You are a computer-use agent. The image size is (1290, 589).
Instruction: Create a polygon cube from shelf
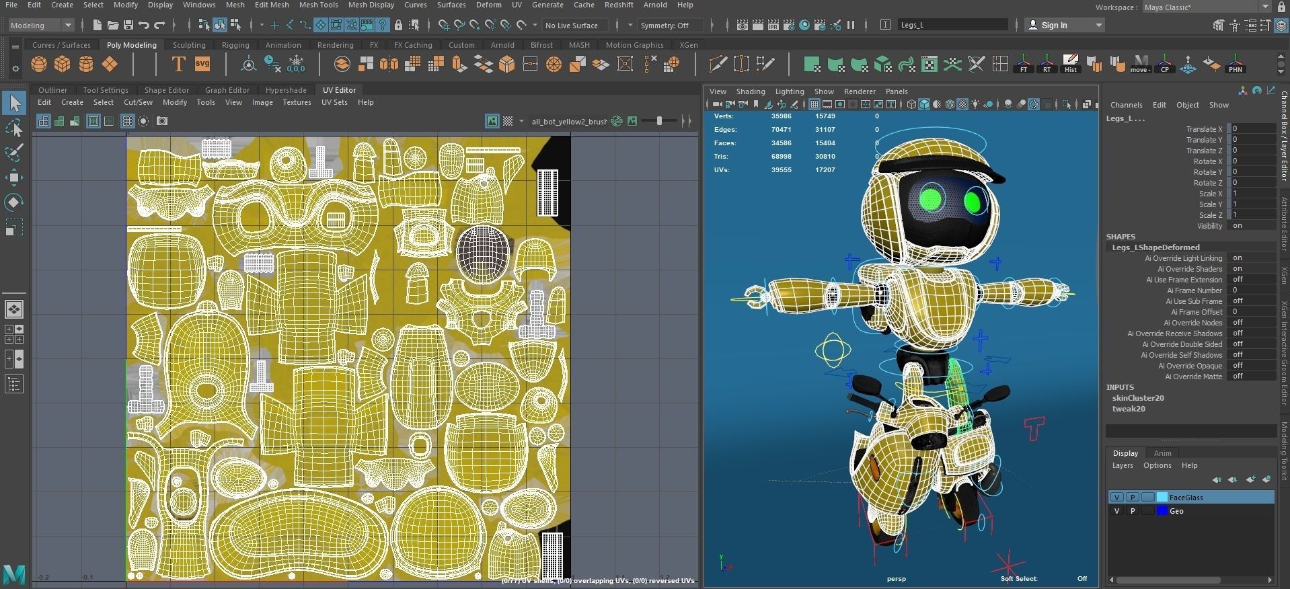63,65
